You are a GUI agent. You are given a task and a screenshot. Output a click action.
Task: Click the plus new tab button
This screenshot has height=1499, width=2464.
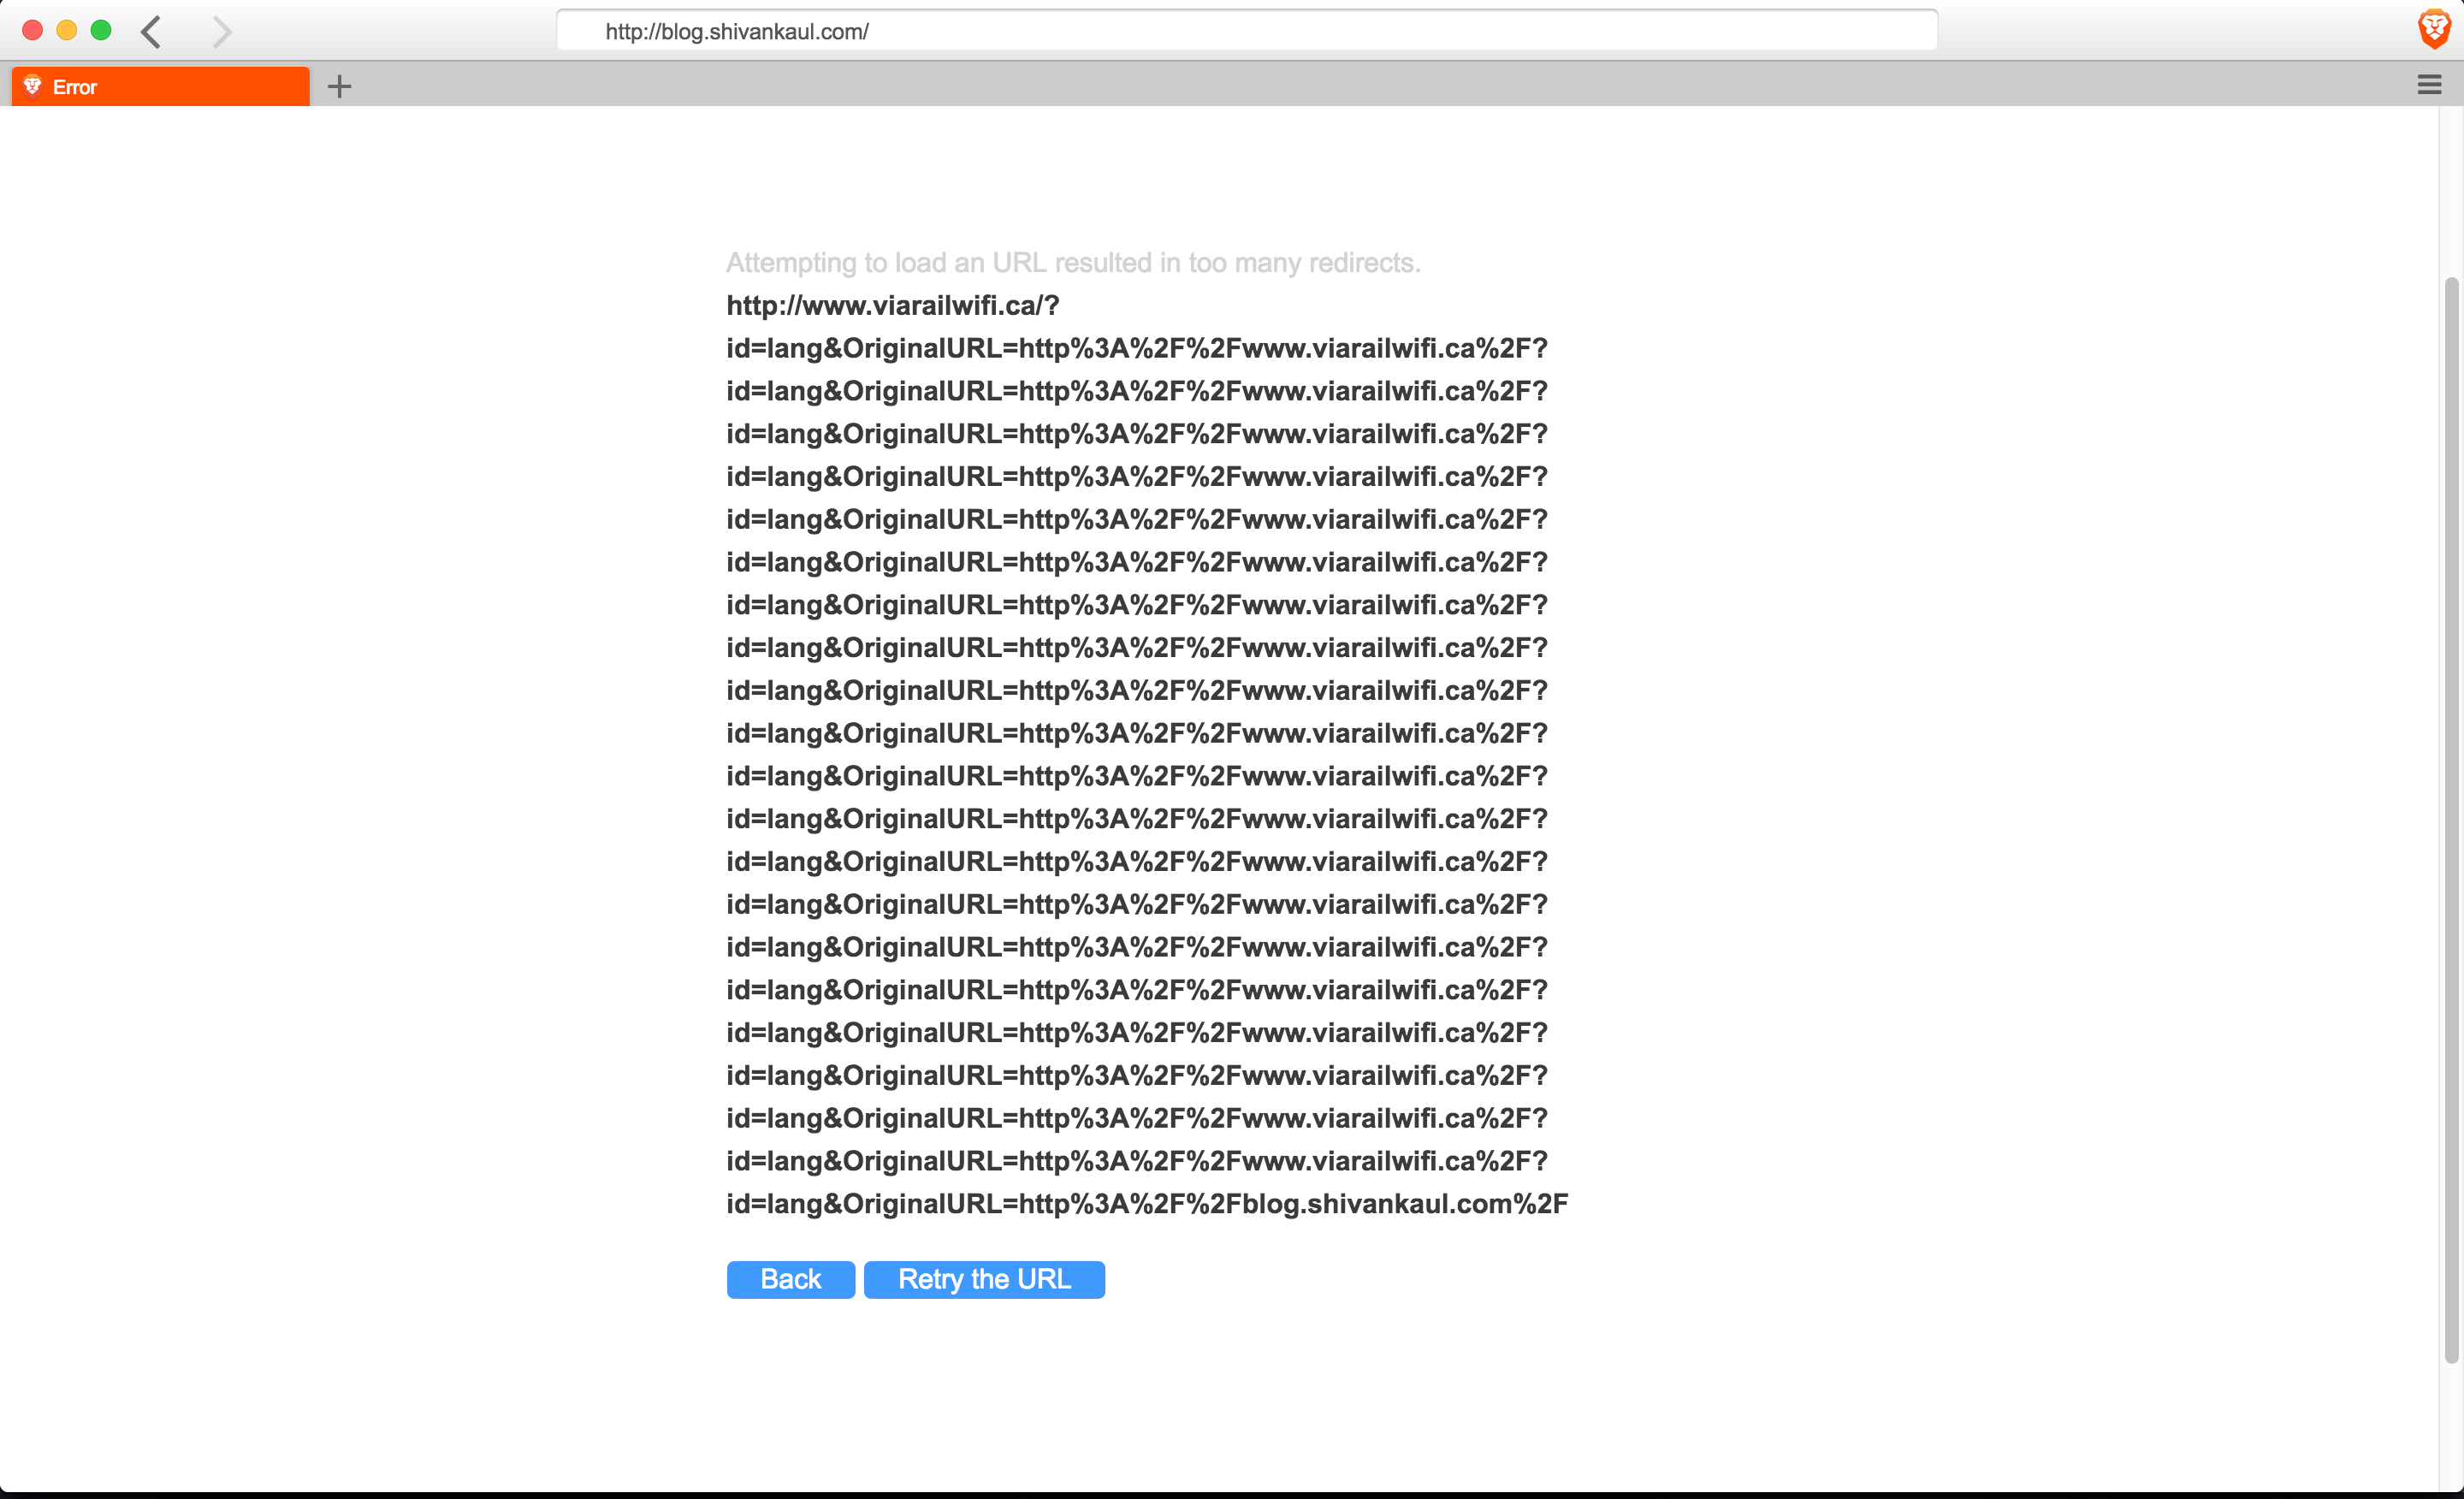[340, 86]
